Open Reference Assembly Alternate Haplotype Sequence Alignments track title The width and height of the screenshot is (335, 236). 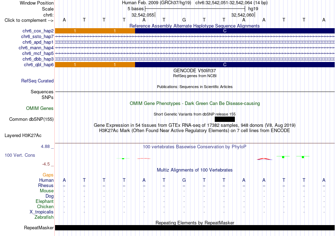194,26
